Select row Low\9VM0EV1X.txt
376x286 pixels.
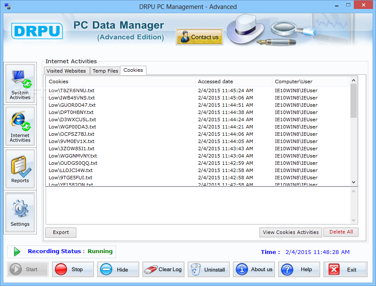click(x=198, y=141)
